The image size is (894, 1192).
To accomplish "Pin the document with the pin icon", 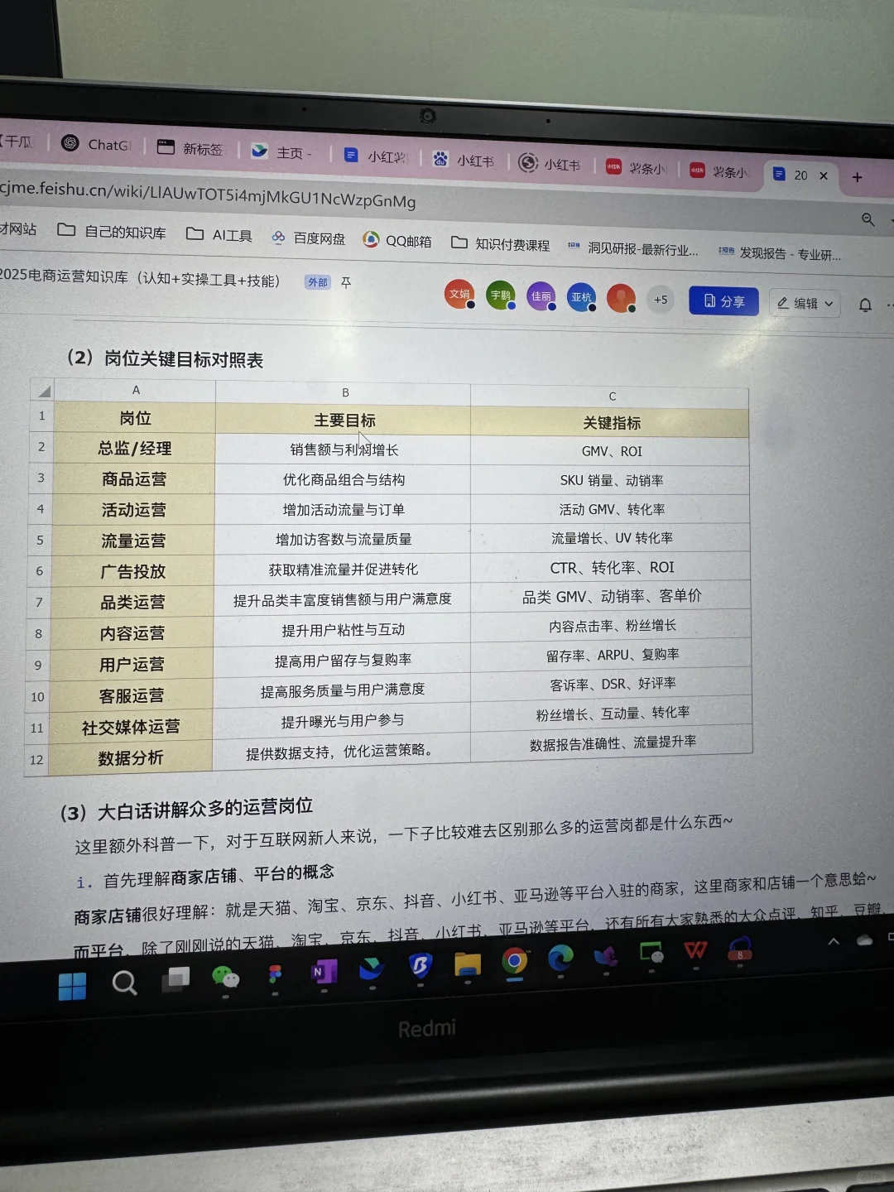I will point(346,283).
